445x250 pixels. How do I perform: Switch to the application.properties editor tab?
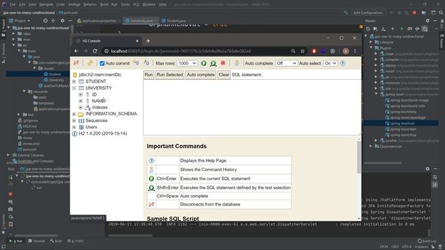click(x=99, y=21)
